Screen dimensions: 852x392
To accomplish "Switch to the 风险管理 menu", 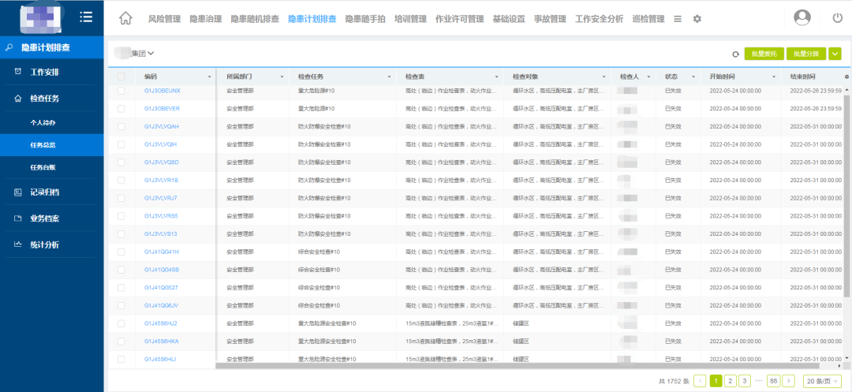I will pos(164,19).
